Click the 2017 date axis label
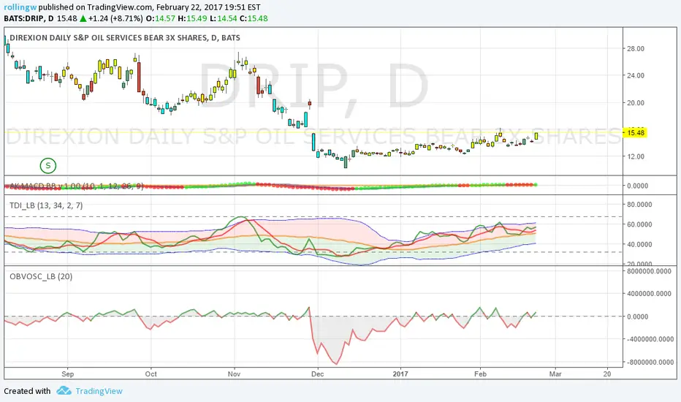 [400, 373]
